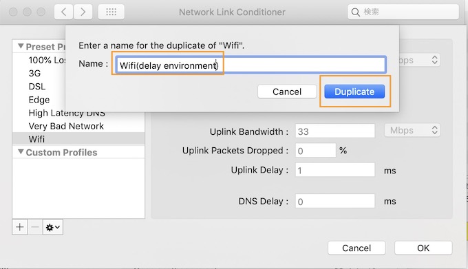
Task: Cancel the duplicate name dialog
Action: (287, 92)
